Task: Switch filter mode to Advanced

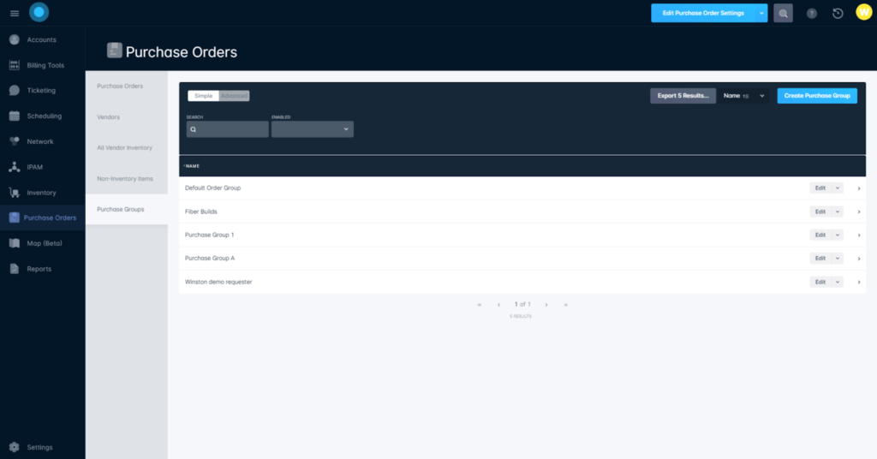Action: point(234,96)
